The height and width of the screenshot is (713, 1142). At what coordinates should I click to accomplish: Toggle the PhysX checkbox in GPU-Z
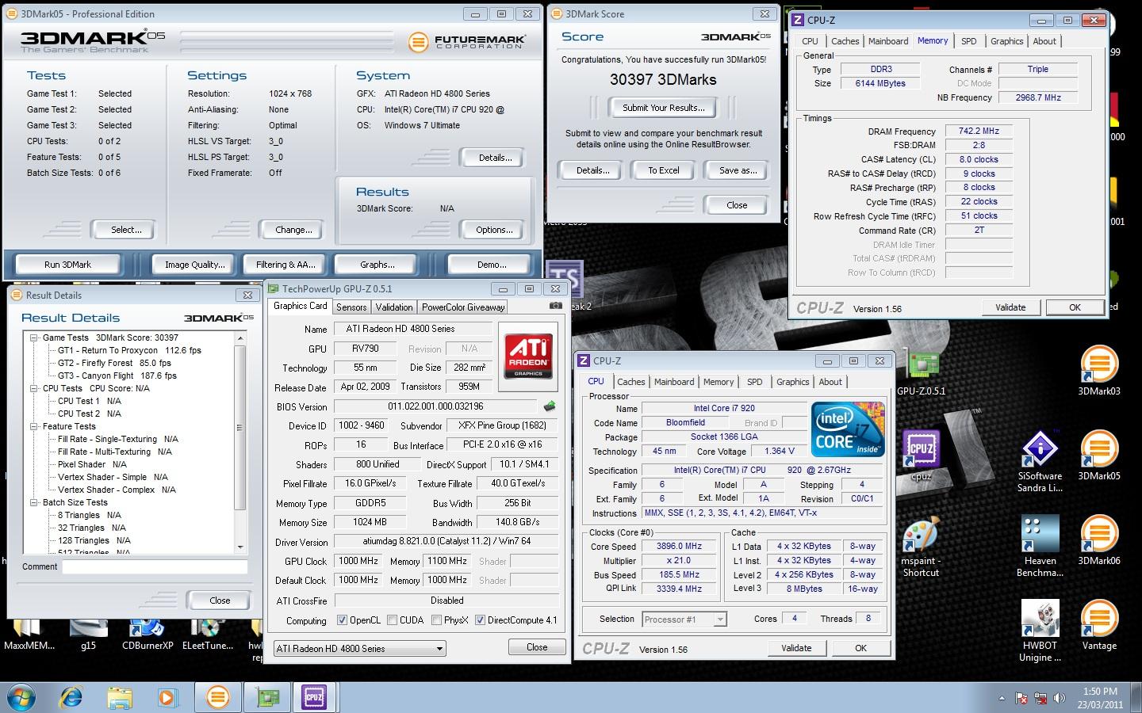[x=436, y=620]
